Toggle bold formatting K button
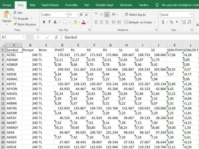The width and height of the screenshot is (199, 149). 44,22
